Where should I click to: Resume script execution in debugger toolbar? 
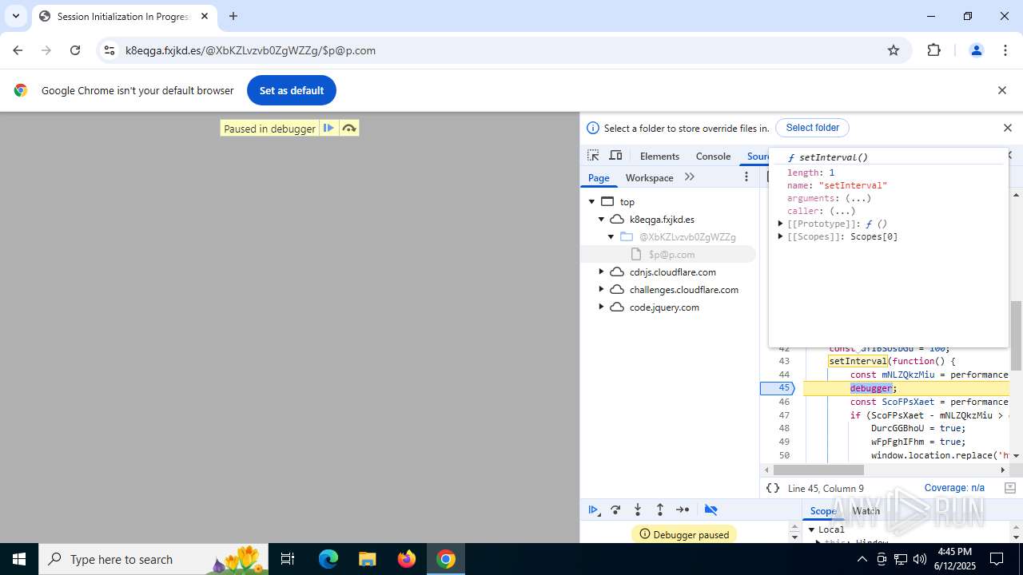point(593,510)
